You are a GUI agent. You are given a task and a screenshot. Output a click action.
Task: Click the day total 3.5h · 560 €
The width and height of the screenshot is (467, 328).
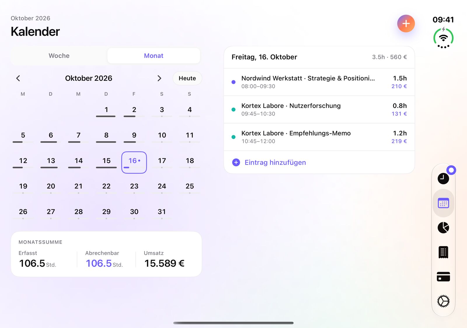389,57
